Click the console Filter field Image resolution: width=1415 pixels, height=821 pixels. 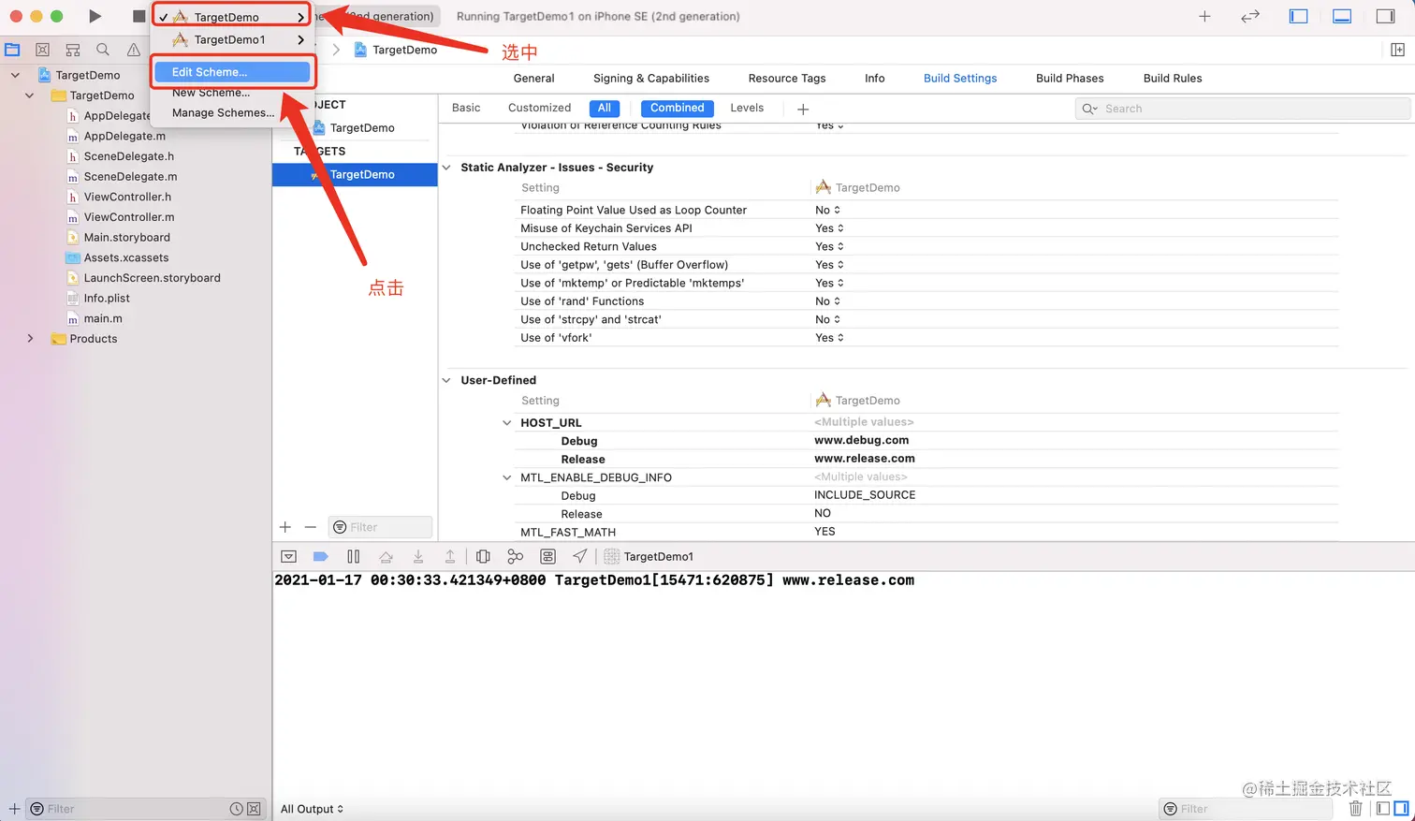pyautogui.click(x=1246, y=809)
